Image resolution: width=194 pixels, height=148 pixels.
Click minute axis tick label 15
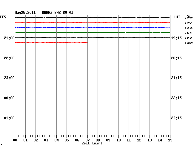170,140
